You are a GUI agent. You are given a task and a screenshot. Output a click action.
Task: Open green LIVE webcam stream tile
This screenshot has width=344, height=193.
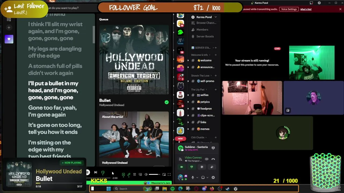click(312, 62)
